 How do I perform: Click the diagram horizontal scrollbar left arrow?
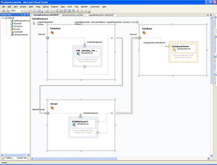click(x=32, y=158)
